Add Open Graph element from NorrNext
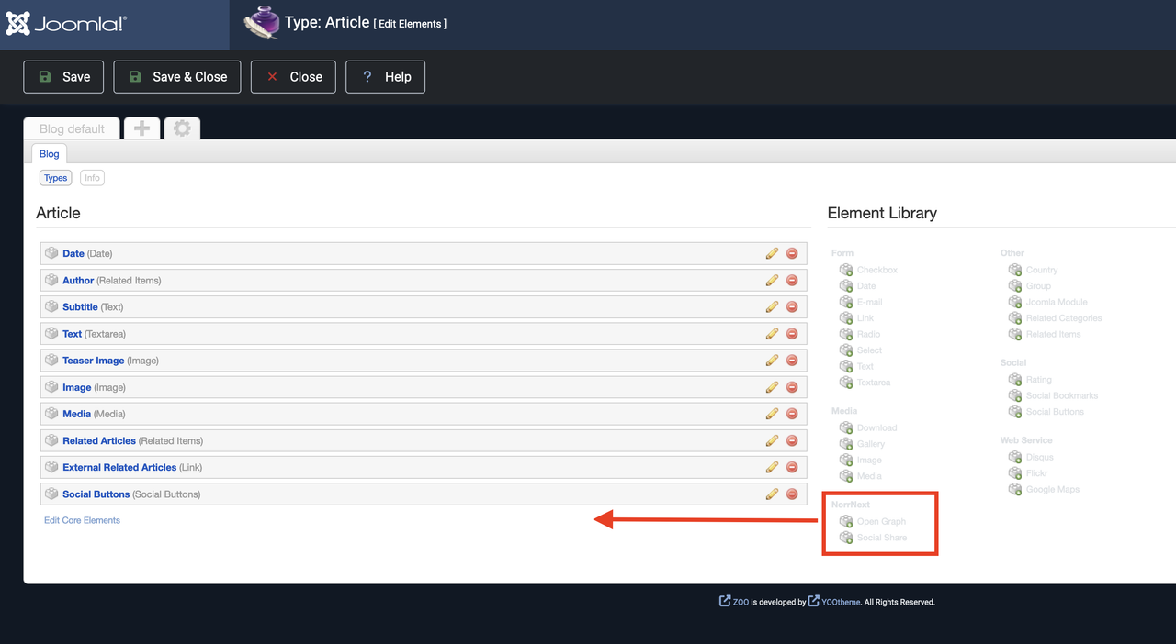Image resolution: width=1176 pixels, height=644 pixels. click(873, 521)
